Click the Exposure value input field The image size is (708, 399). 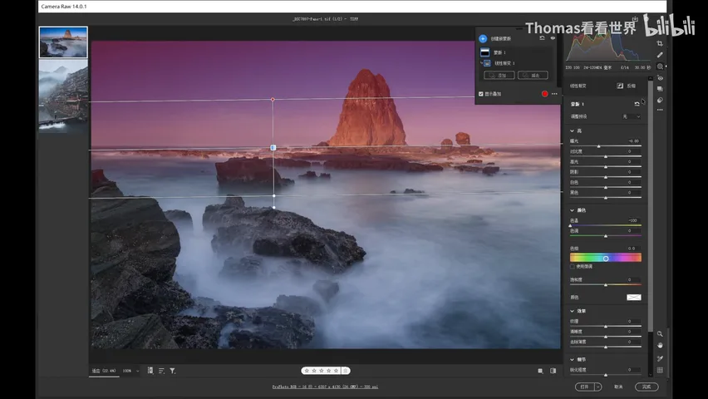pos(632,141)
